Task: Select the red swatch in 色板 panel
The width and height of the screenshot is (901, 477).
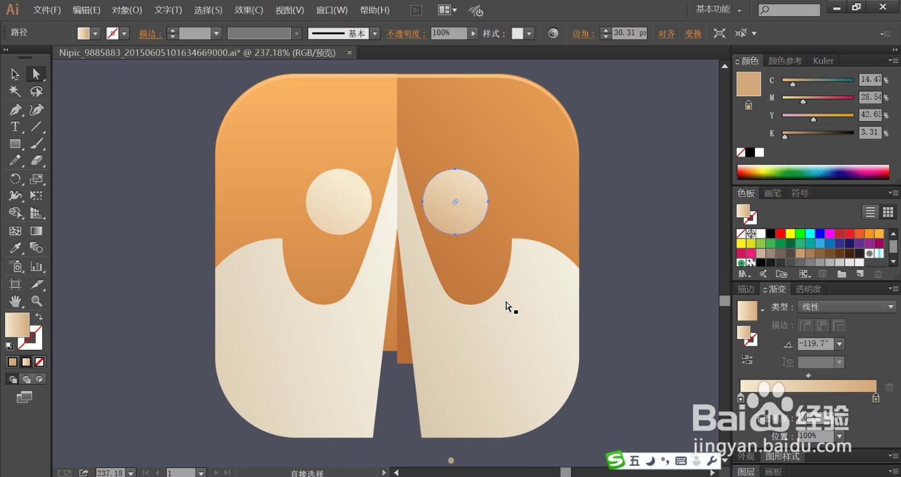Action: pos(780,233)
